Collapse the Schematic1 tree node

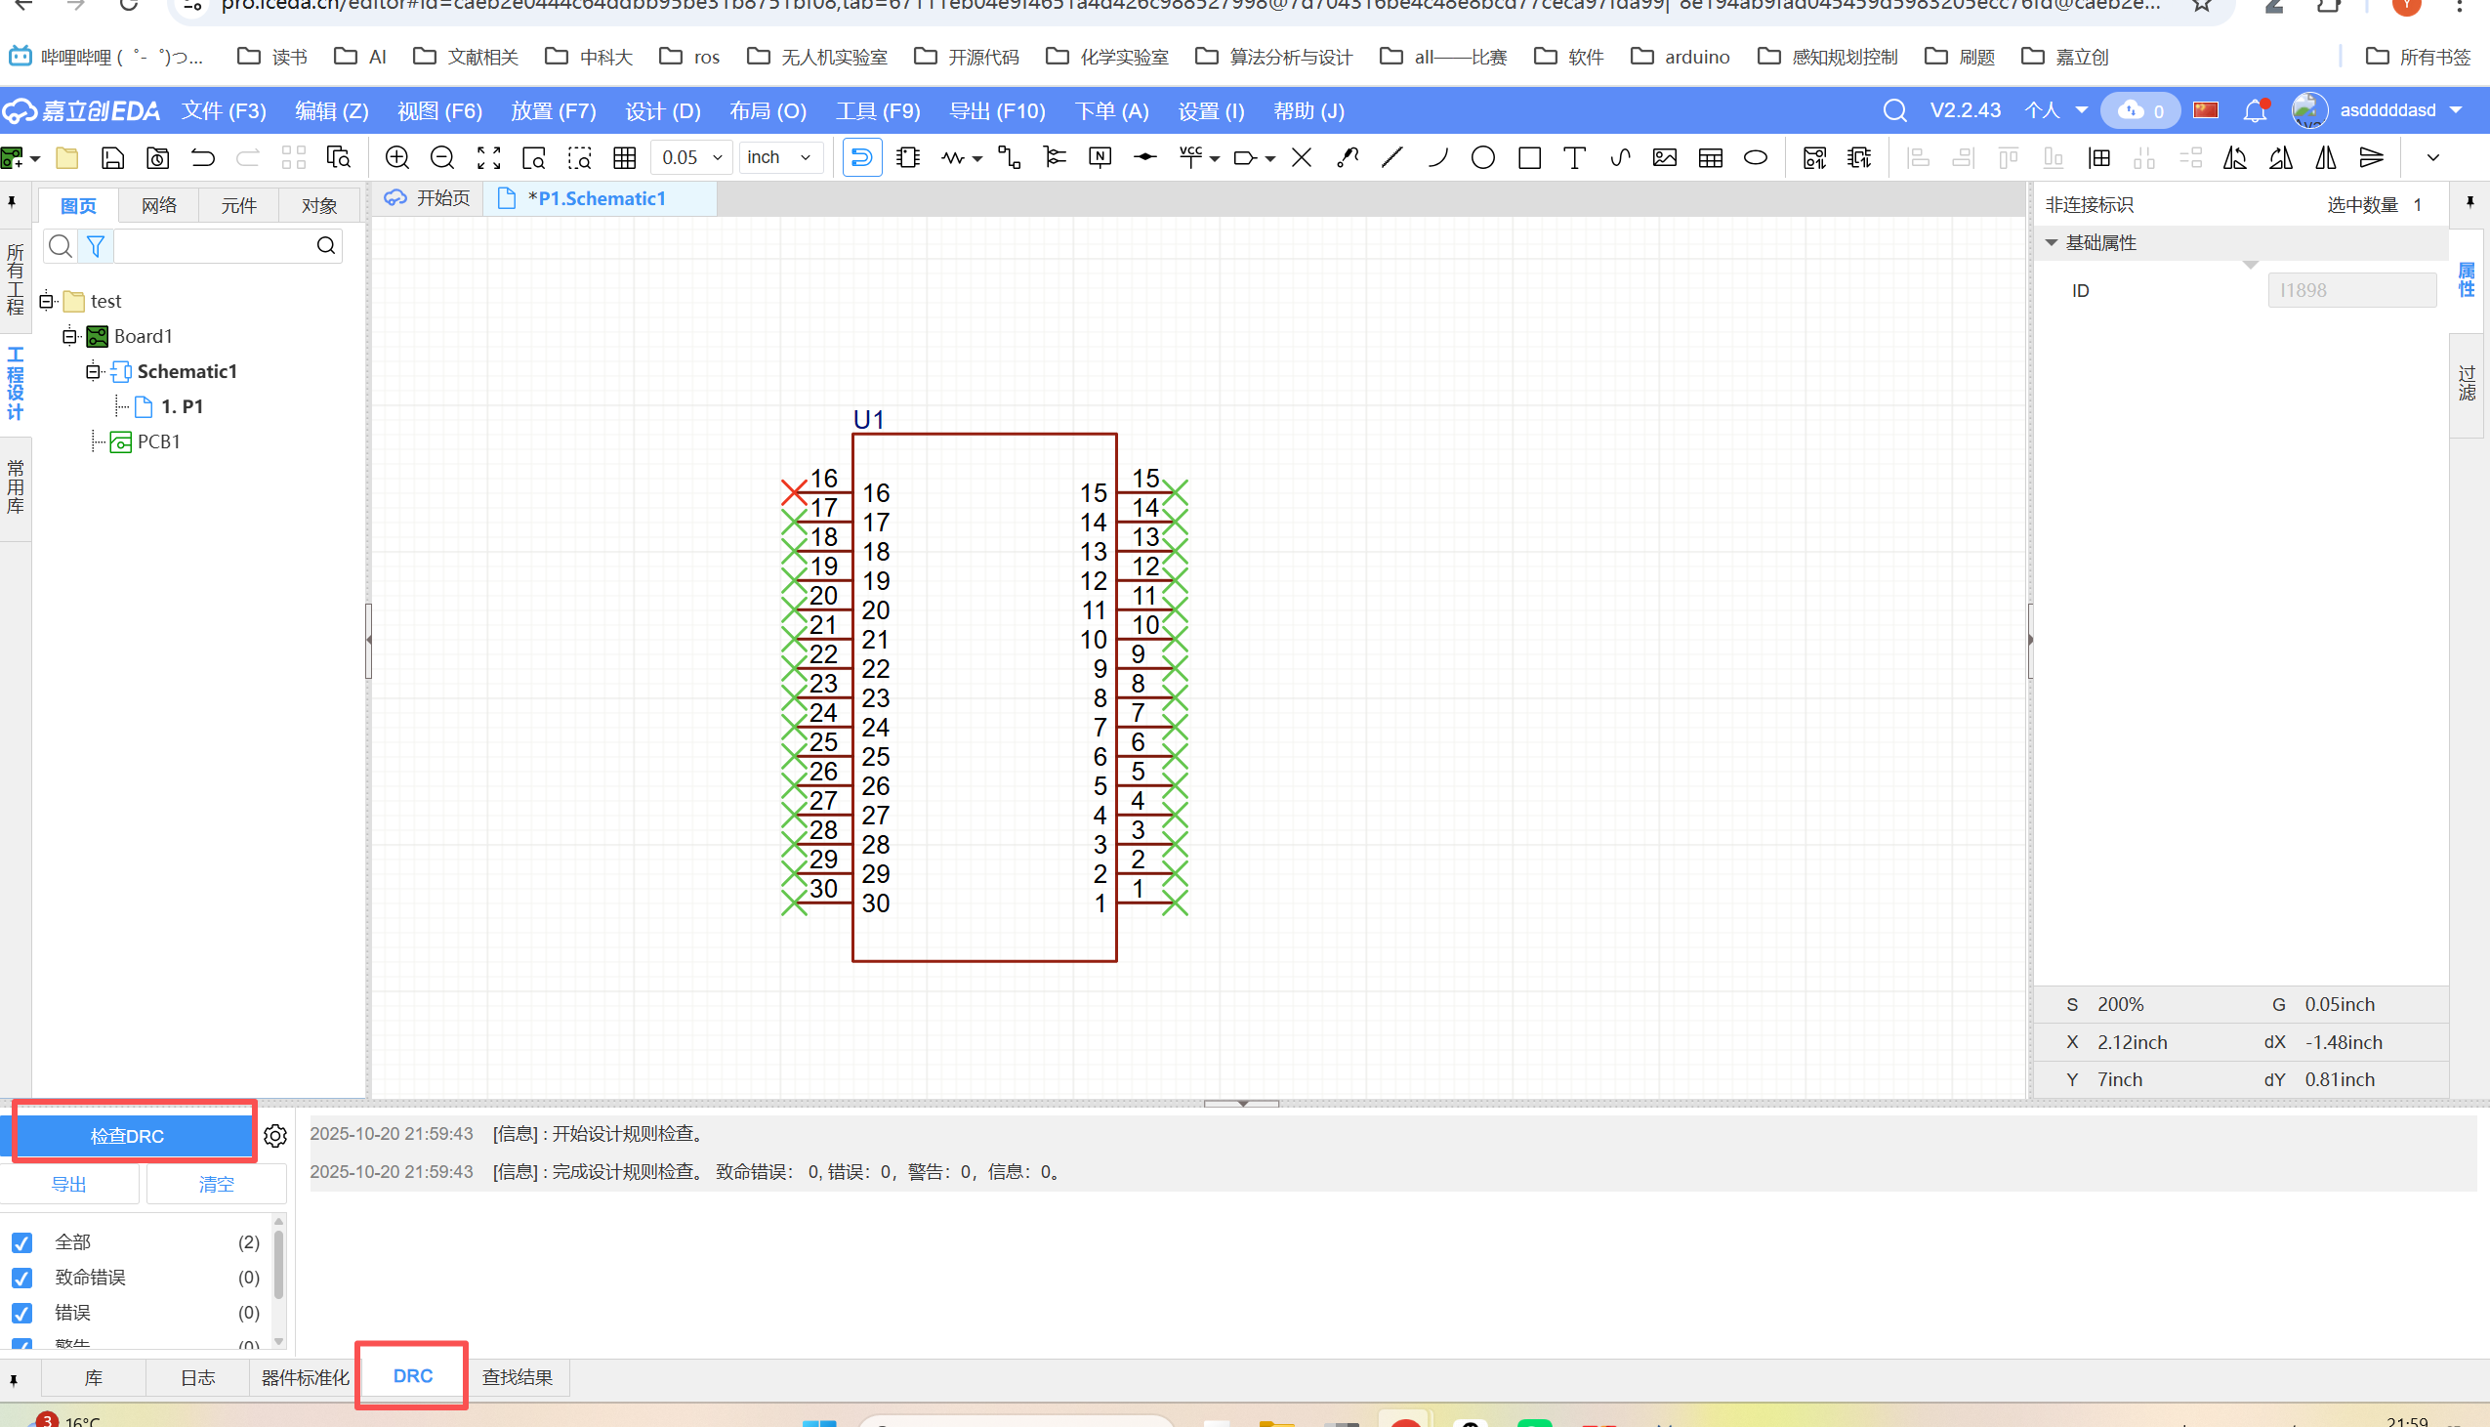[x=93, y=371]
